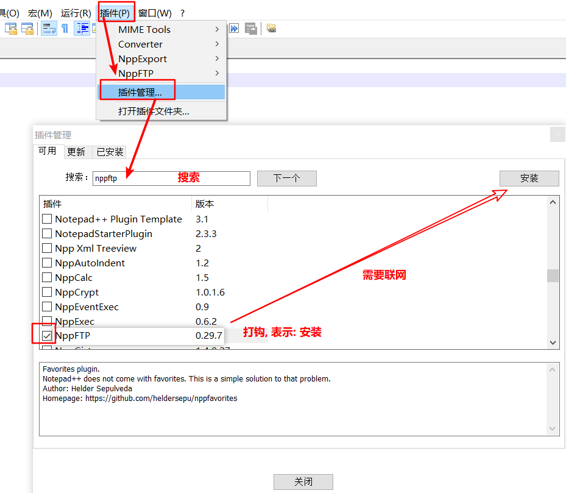The width and height of the screenshot is (566, 493).
Task: Check the Npp Xml Treeview checkbox
Action: (47, 248)
